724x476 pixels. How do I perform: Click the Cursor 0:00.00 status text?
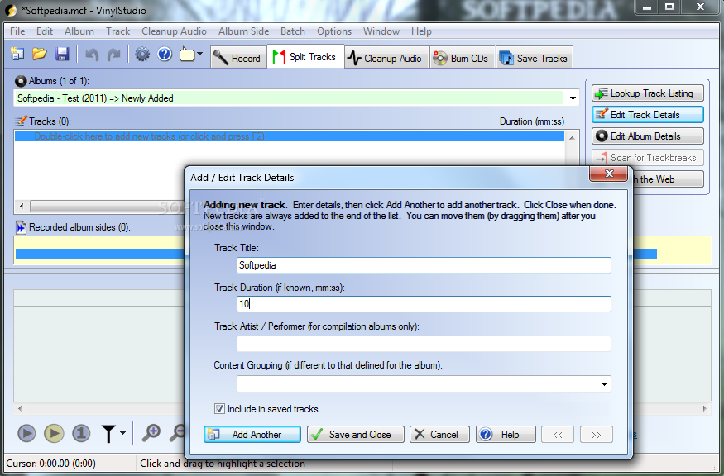point(50,464)
